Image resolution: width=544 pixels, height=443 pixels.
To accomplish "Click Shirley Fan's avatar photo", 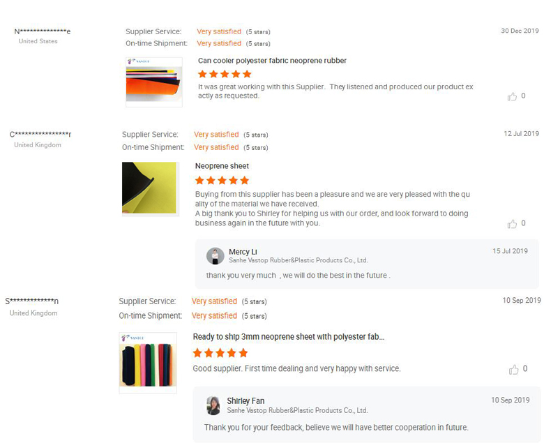I will point(213,405).
